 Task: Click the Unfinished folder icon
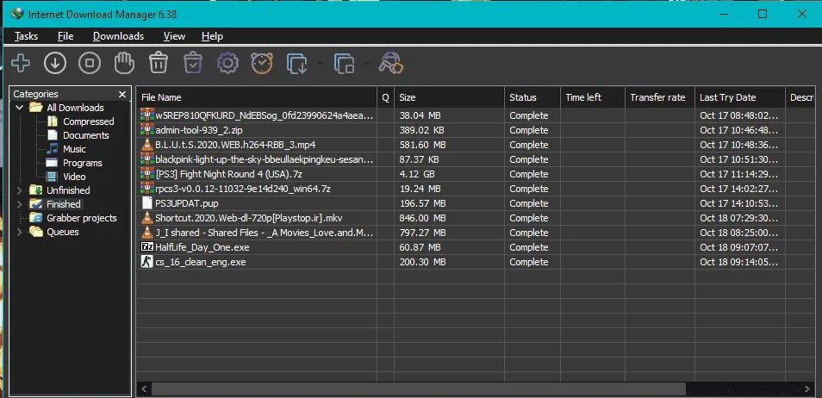[35, 190]
